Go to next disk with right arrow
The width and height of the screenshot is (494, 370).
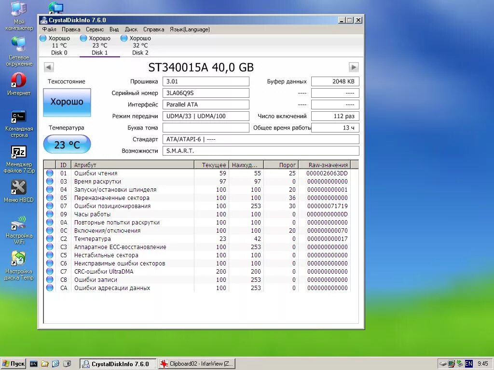354,67
